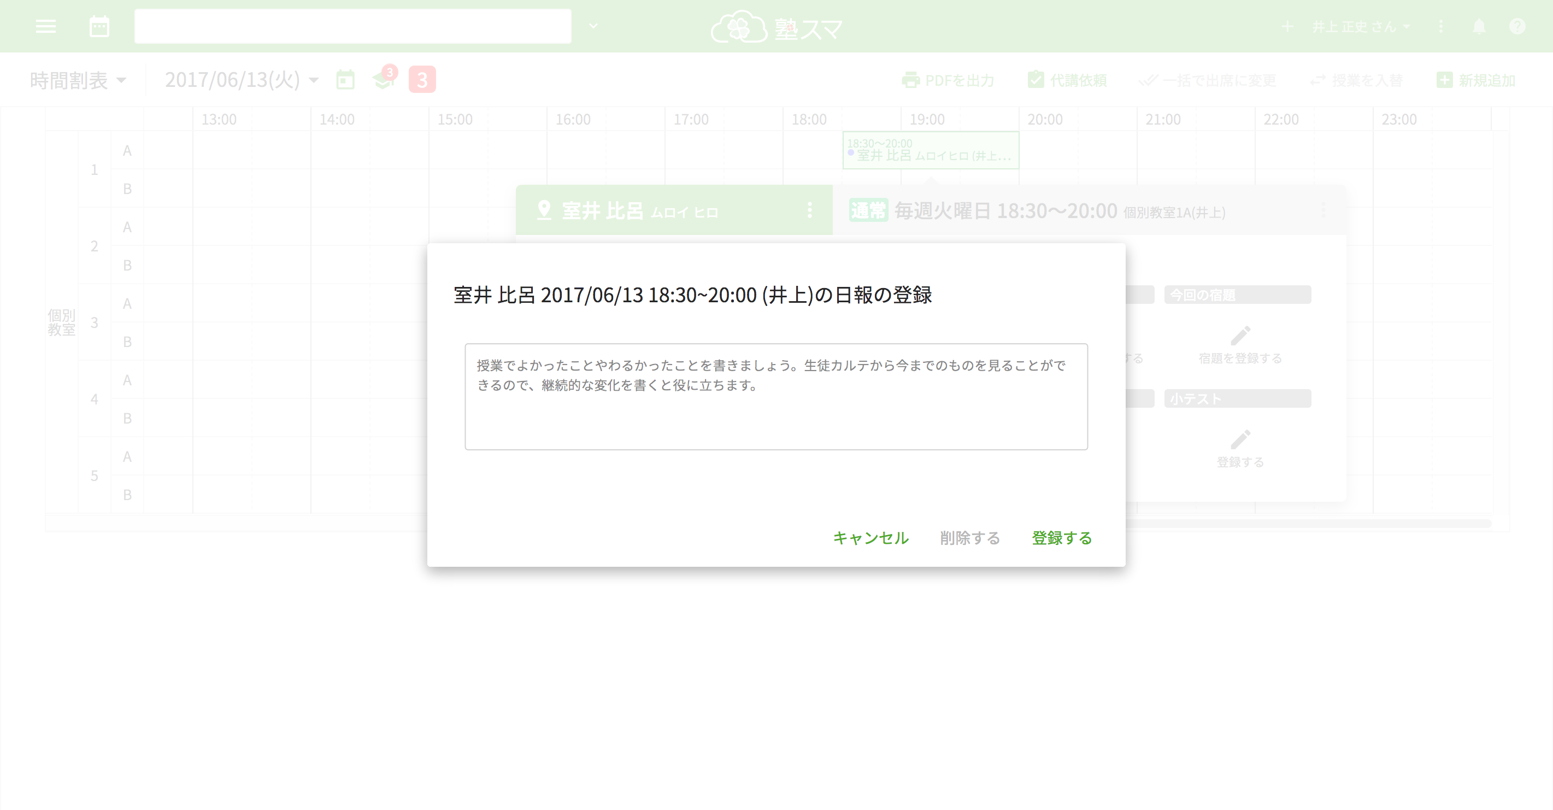Viewport: 1553px width, 810px height.
Task: Expand the search bar chevron dropdown
Action: coord(593,27)
